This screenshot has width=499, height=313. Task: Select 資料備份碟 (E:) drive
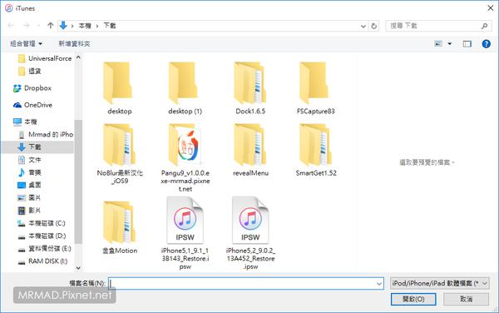pyautogui.click(x=45, y=248)
